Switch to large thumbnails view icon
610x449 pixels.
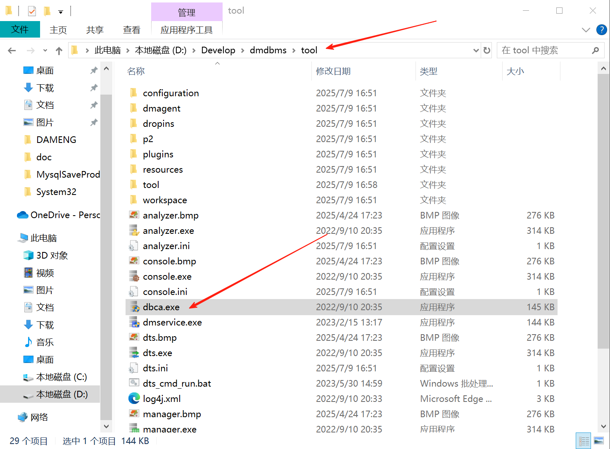tap(599, 441)
